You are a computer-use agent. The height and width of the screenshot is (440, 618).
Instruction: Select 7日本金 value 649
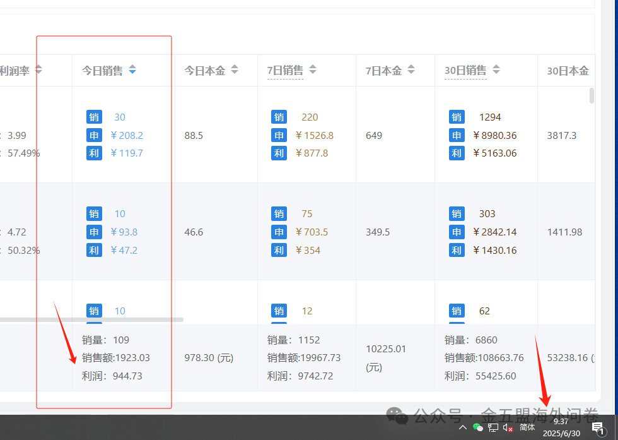pyautogui.click(x=374, y=135)
